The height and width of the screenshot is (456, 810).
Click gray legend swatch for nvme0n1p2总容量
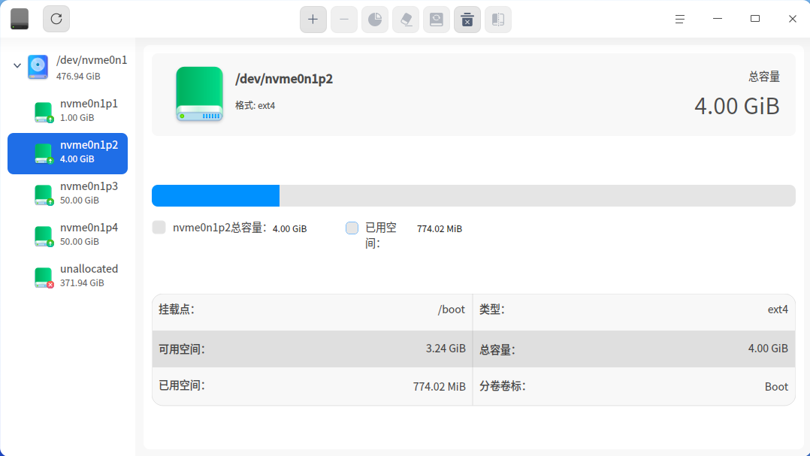coord(159,227)
